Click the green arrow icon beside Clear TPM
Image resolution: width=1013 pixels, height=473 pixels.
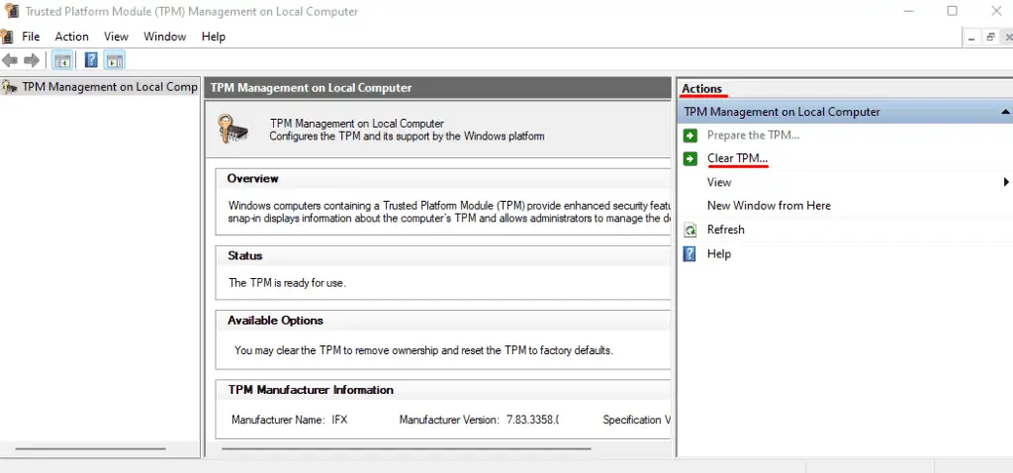point(691,158)
